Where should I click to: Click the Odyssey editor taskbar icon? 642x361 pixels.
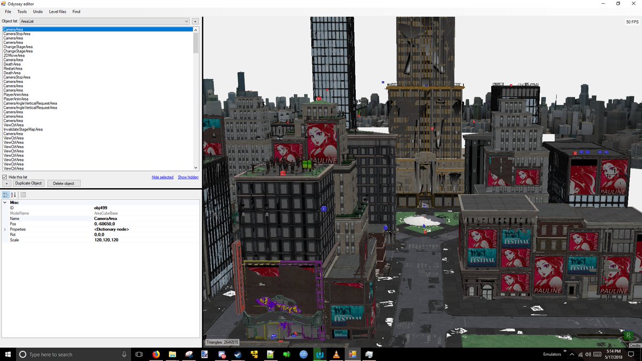pos(353,354)
